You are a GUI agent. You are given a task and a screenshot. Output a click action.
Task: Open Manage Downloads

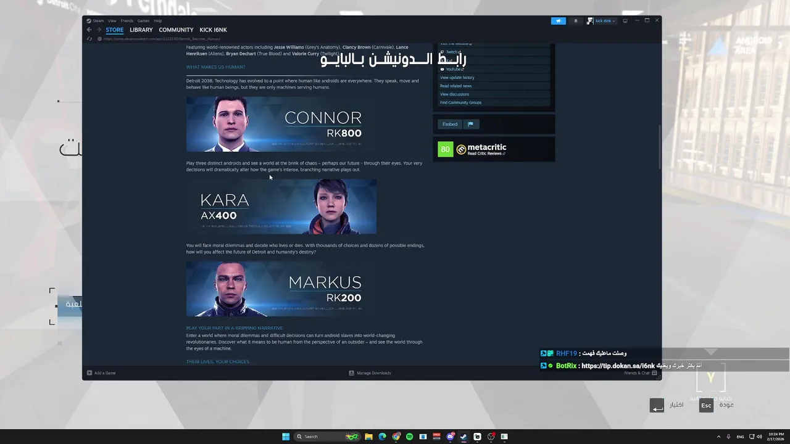pyautogui.click(x=370, y=373)
